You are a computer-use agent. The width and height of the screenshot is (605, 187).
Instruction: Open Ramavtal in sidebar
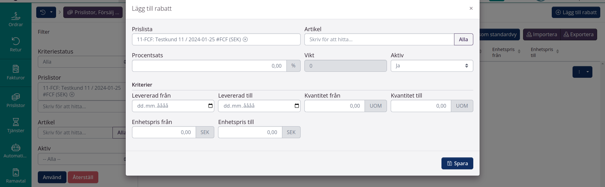tap(16, 176)
